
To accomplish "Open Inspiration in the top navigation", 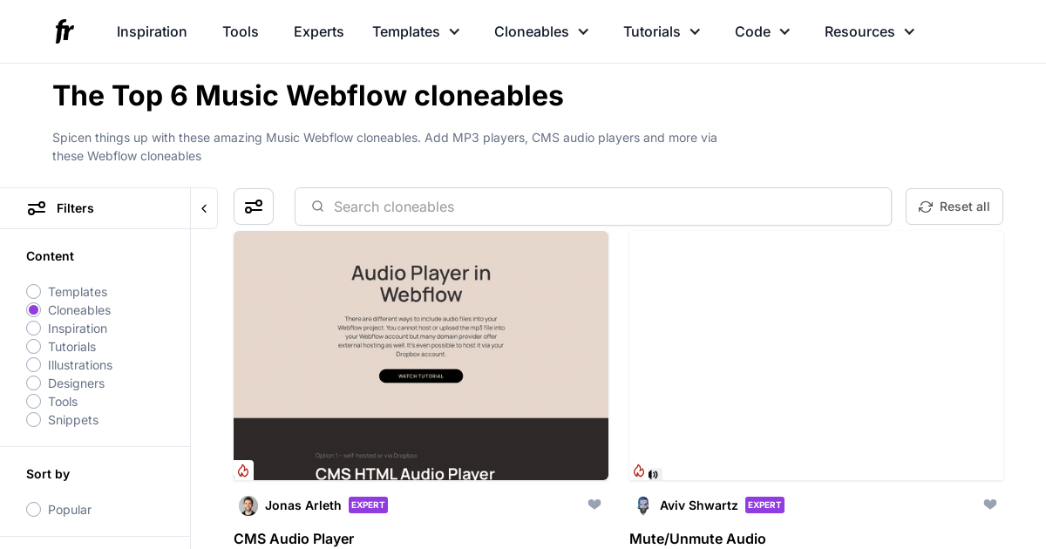I will tap(152, 31).
